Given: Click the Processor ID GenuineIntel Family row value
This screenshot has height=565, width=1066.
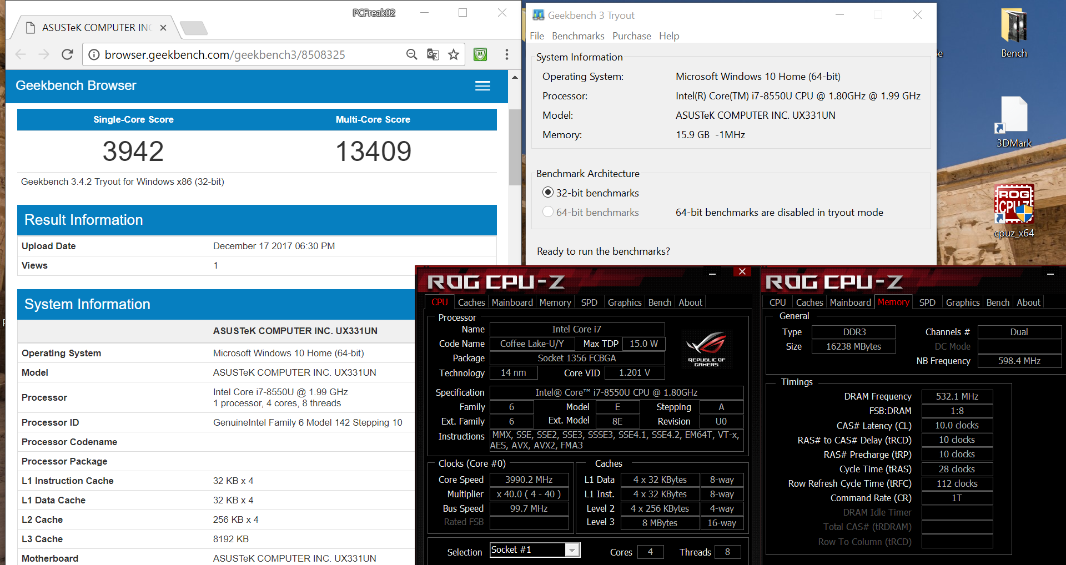Looking at the screenshot, I should pyautogui.click(x=308, y=422).
